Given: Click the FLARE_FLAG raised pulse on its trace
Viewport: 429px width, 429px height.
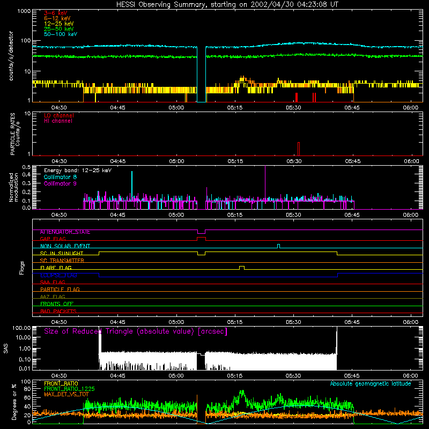Looking at the screenshot, I should coord(242,268).
